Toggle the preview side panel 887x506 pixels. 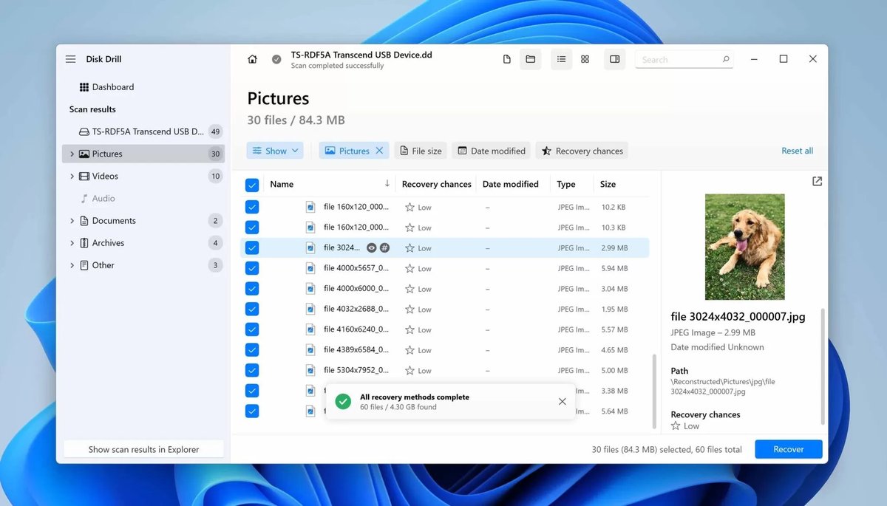614,59
